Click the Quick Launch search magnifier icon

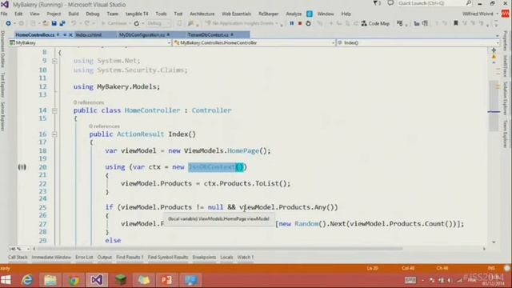469,3
